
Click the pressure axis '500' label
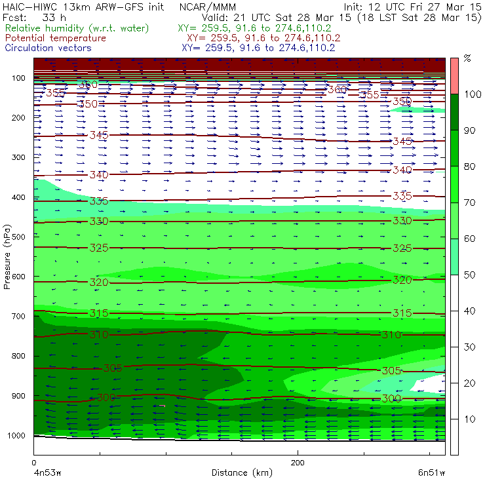coord(18,237)
